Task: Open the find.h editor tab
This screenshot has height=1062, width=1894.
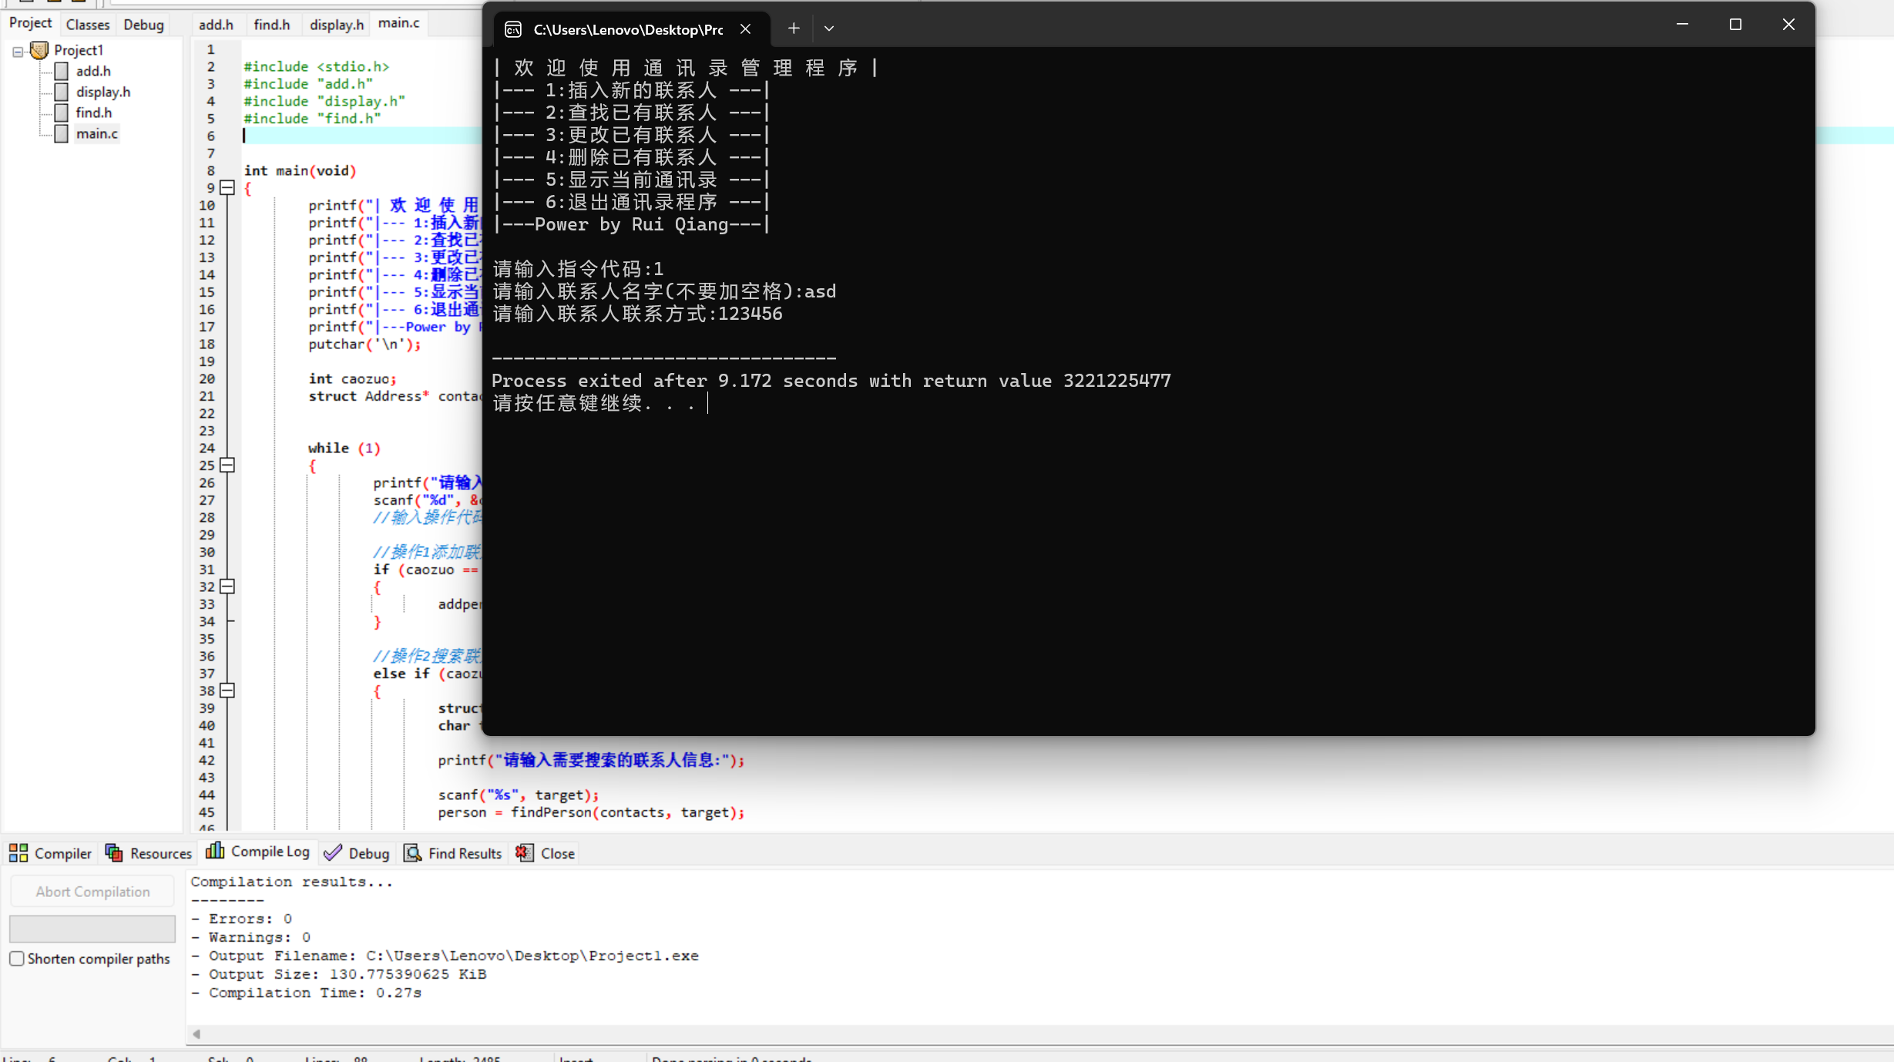Action: click(272, 25)
